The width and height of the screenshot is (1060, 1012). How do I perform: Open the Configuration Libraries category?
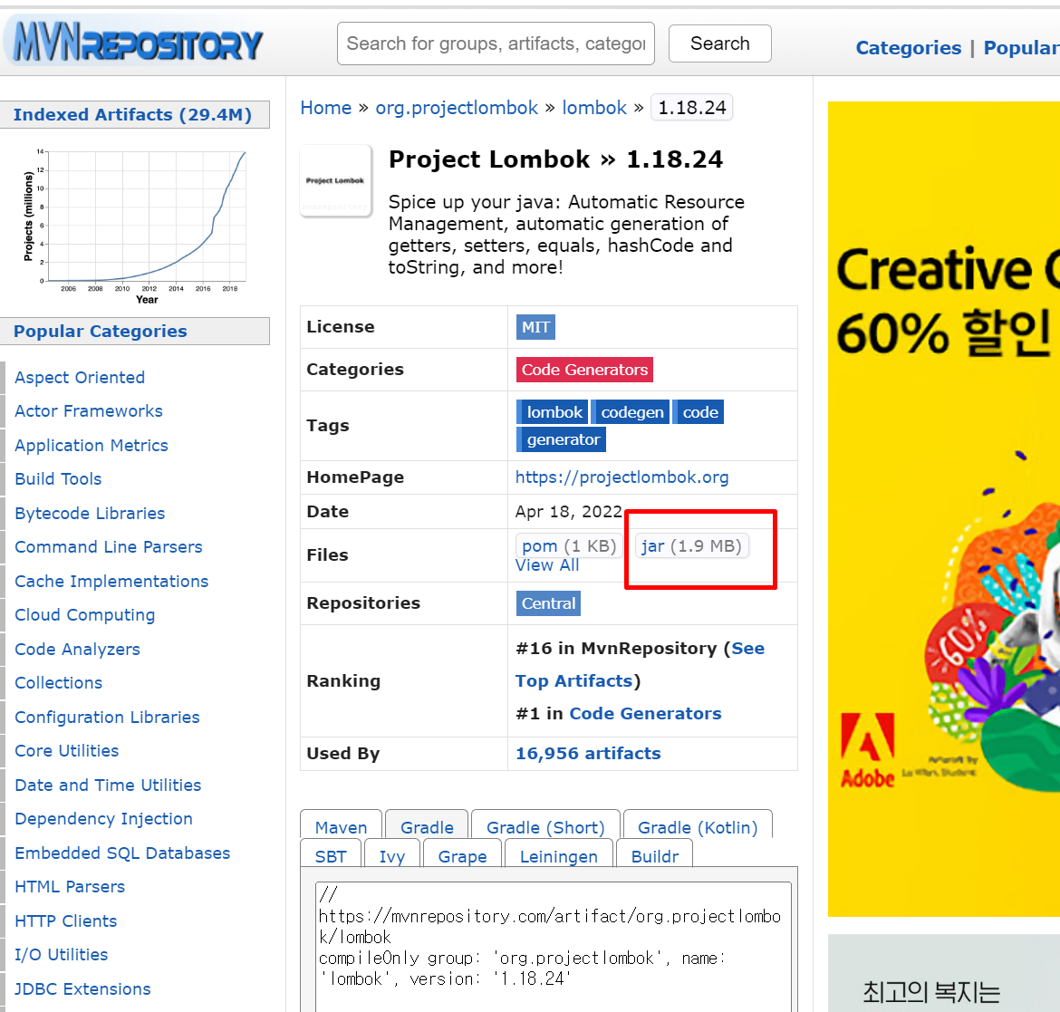[108, 718]
